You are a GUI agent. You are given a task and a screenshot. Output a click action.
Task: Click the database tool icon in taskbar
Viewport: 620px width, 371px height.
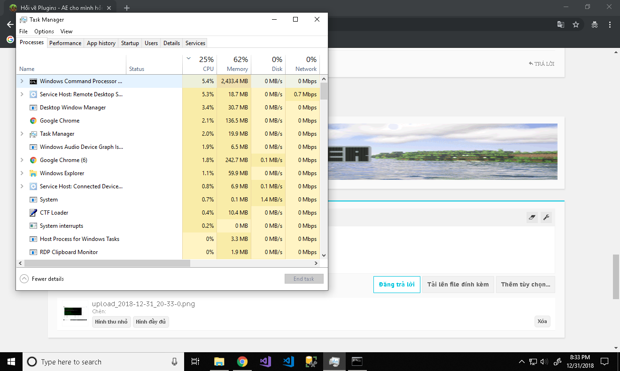[311, 362]
